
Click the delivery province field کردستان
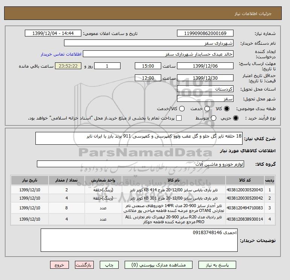tap(205, 89)
